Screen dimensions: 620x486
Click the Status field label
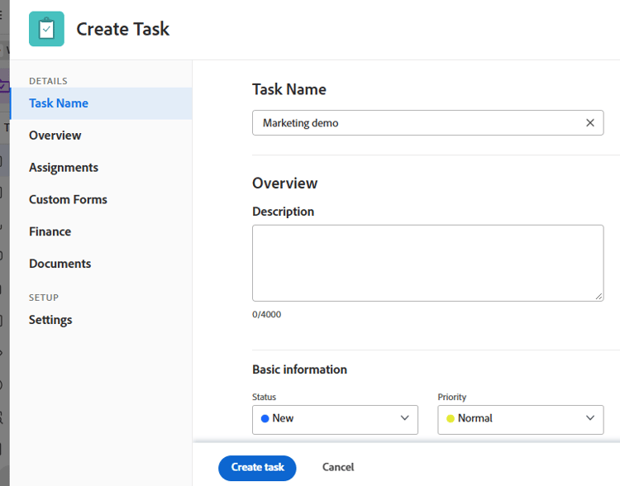pyautogui.click(x=265, y=397)
